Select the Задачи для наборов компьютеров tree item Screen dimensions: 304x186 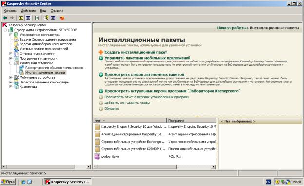[x=46, y=44]
